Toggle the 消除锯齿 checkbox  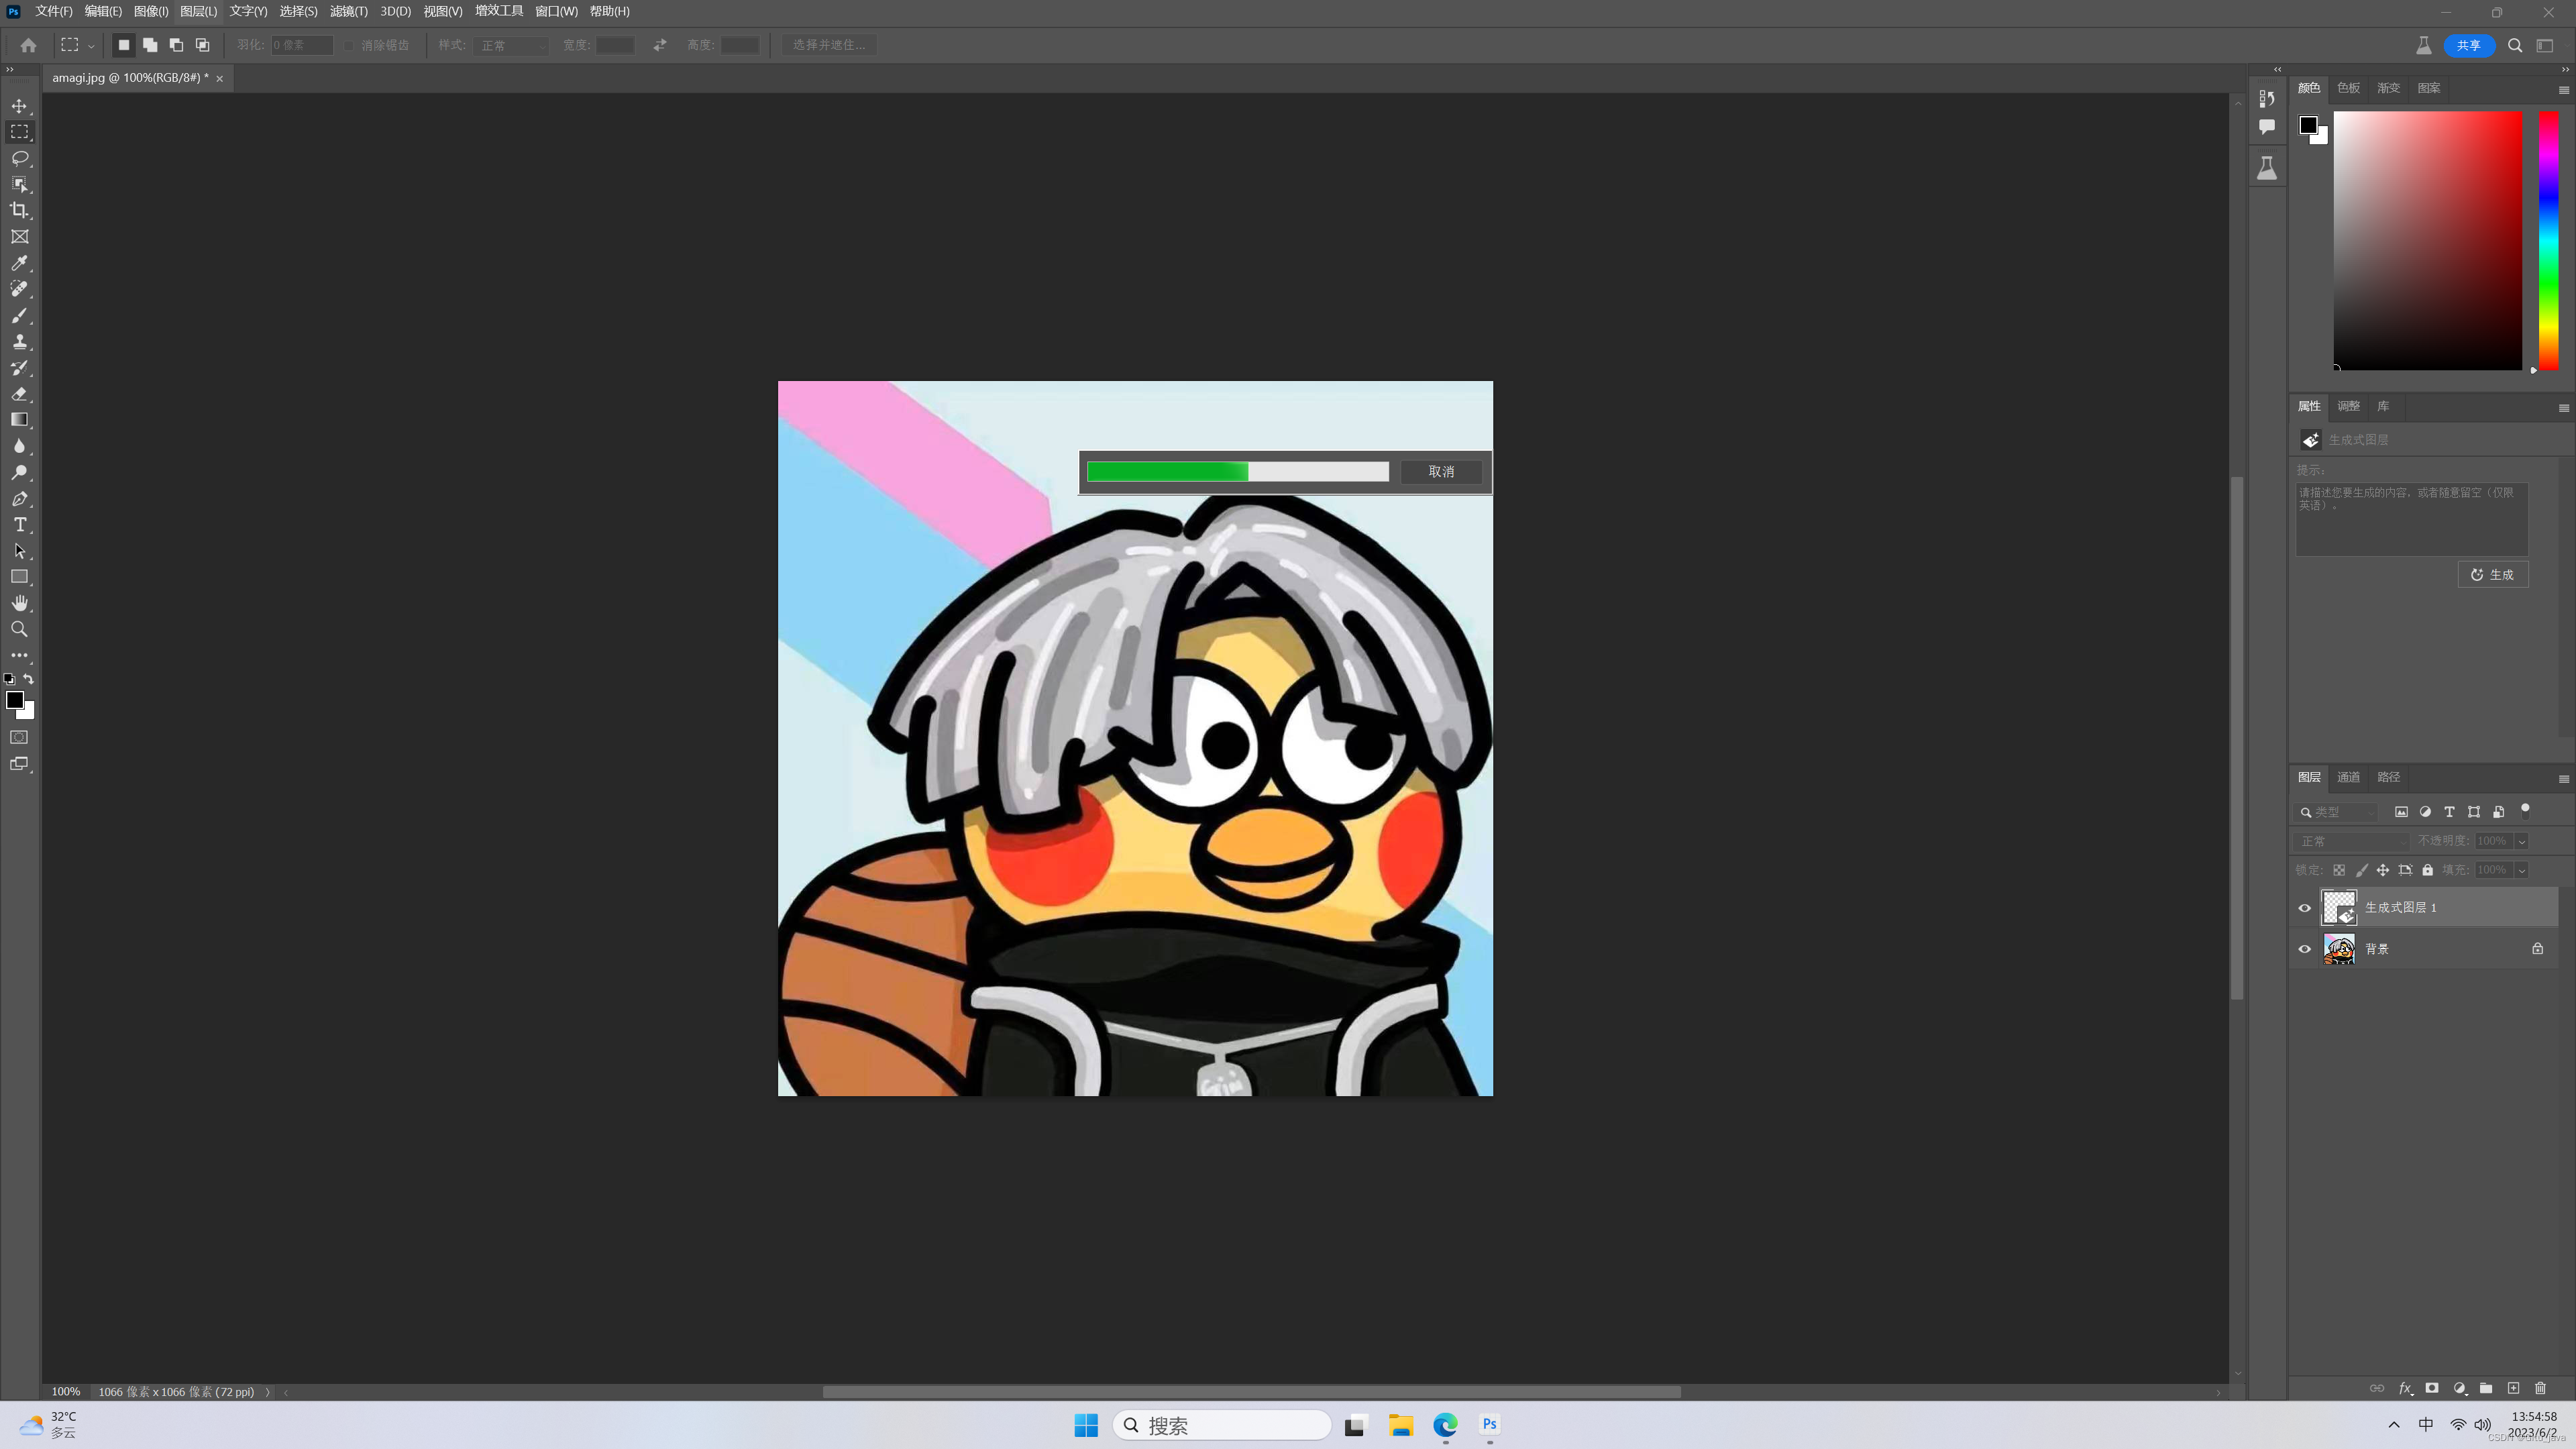349,45
